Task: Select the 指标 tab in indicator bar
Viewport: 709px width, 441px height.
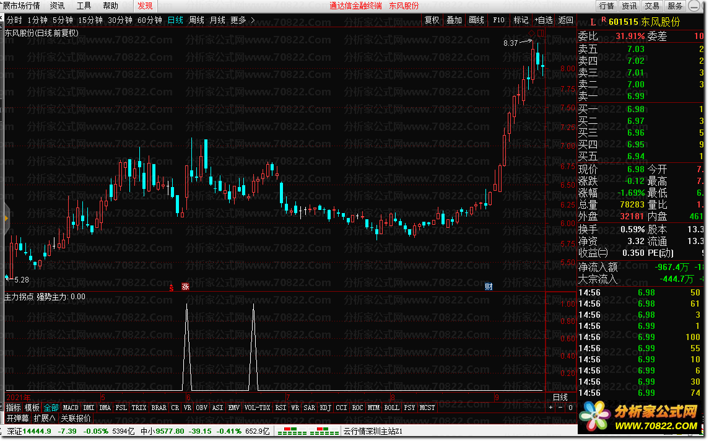Action: point(13,408)
